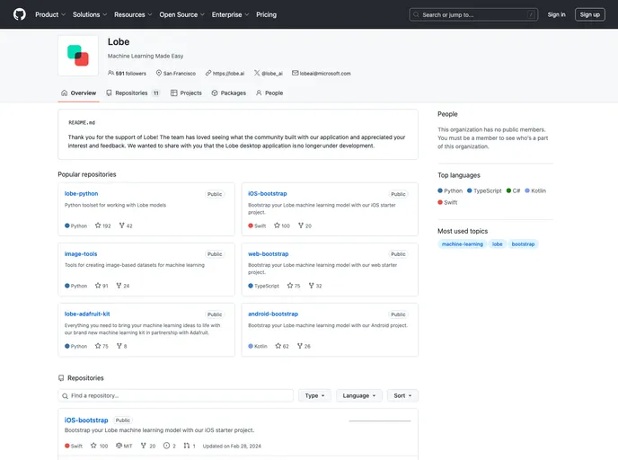
Task: Focus the Search or jump to field
Action: click(x=473, y=14)
